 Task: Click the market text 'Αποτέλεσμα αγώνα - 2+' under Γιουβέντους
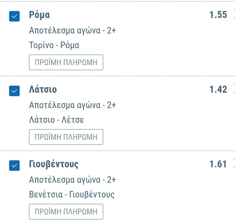[x=72, y=179]
